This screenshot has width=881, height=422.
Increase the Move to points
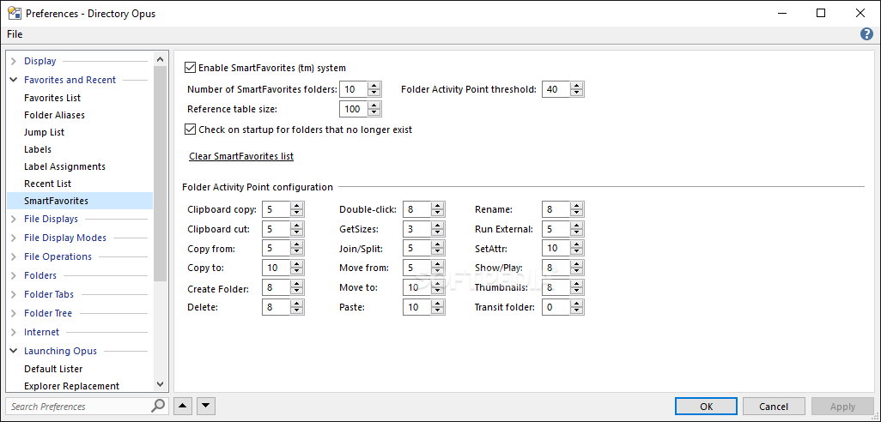[438, 285]
